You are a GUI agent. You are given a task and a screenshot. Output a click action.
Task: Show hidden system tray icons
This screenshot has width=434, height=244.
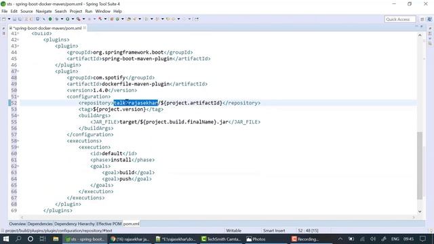340,239
